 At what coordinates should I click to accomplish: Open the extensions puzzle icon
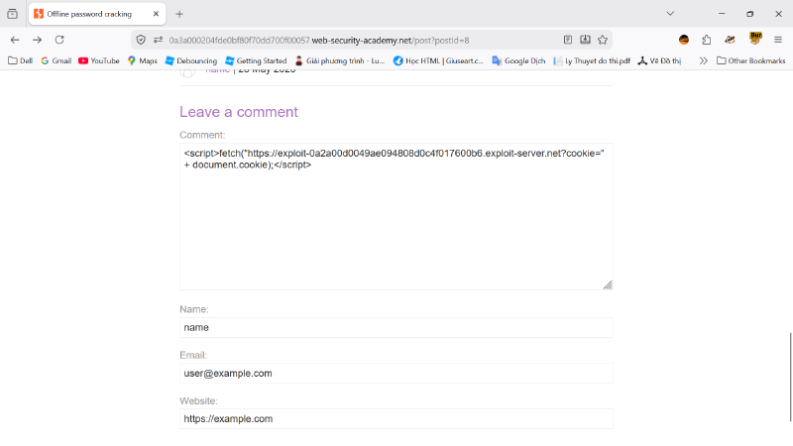pos(707,40)
